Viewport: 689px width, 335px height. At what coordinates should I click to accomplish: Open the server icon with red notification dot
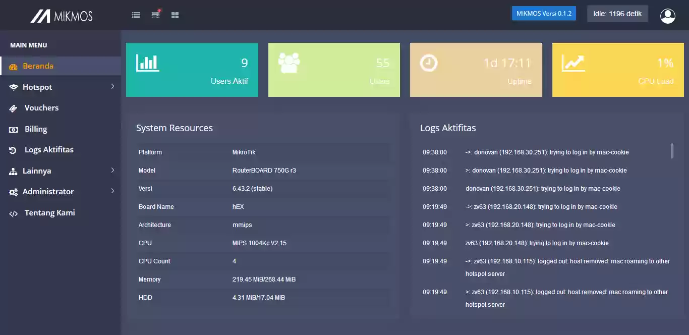tap(155, 15)
